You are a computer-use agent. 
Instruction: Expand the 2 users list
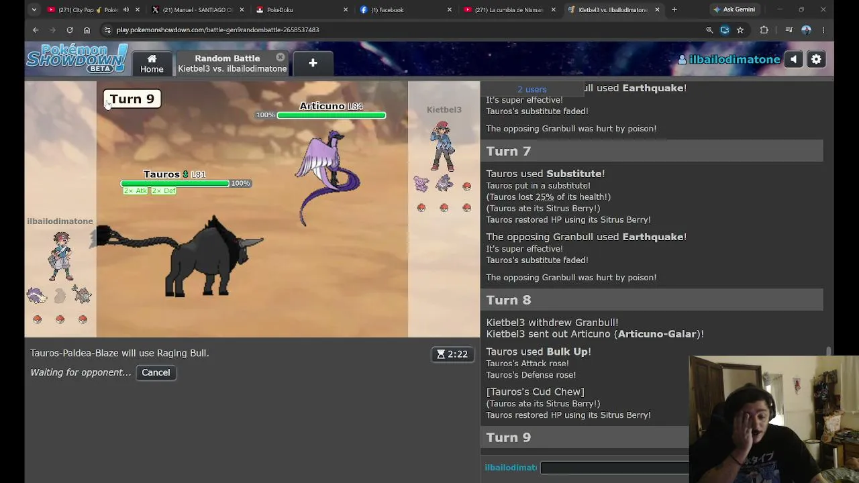pyautogui.click(x=532, y=89)
